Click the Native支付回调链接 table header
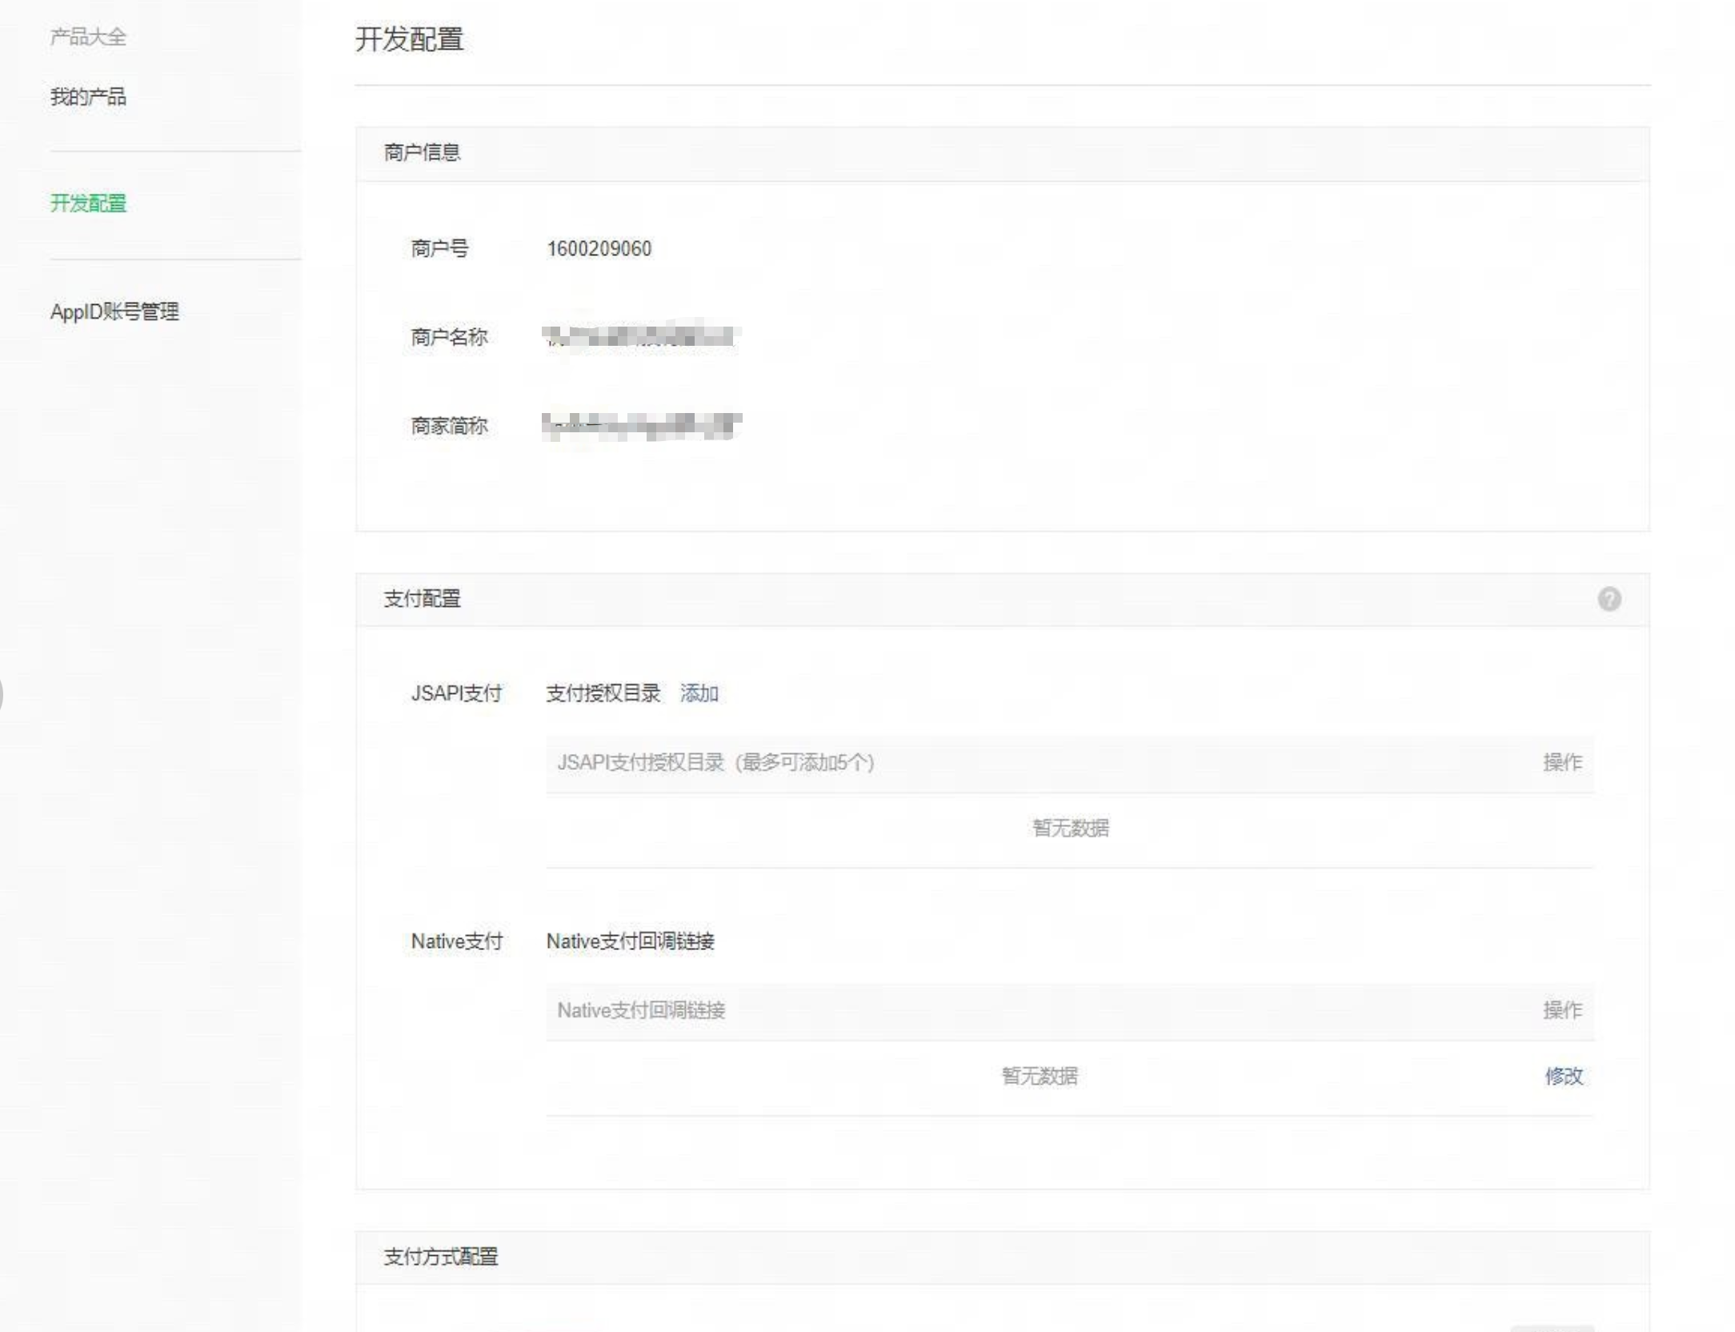Viewport: 1735px width, 1332px height. tap(641, 1010)
